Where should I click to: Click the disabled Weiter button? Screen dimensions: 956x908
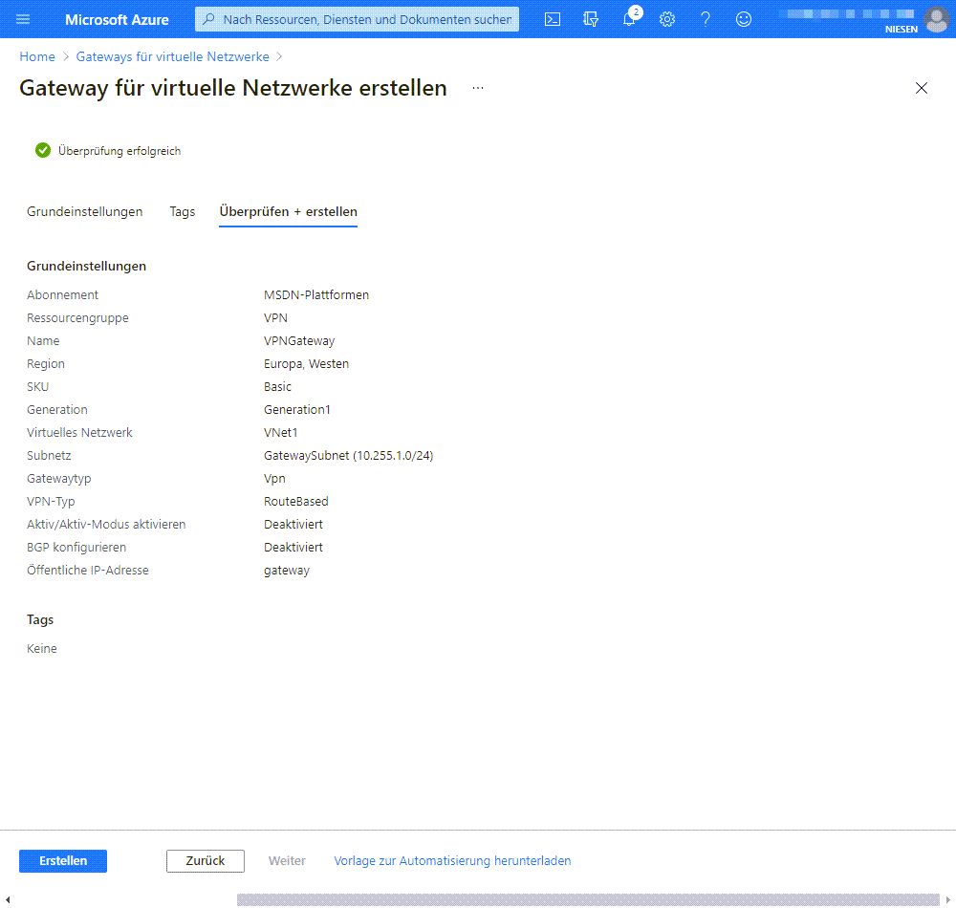tap(287, 860)
